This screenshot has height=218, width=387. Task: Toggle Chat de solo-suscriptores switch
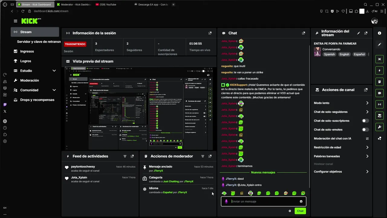click(365, 121)
